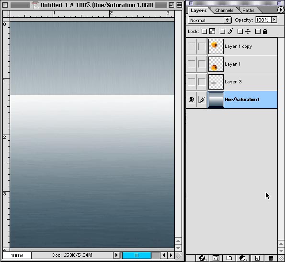285x262 pixels.
Task: Switch to the Layers tab
Action: 198,11
